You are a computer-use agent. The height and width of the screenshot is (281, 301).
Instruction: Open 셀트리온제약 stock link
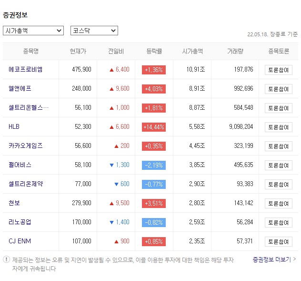[26, 184]
